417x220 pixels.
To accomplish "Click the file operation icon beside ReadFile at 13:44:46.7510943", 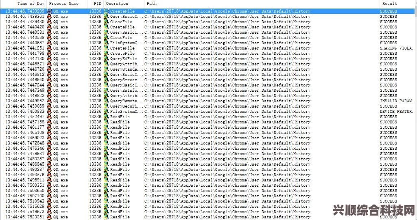I will tap(106, 201).
